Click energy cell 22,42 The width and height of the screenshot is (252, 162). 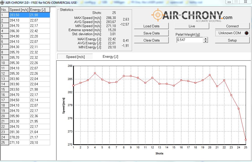40,31
